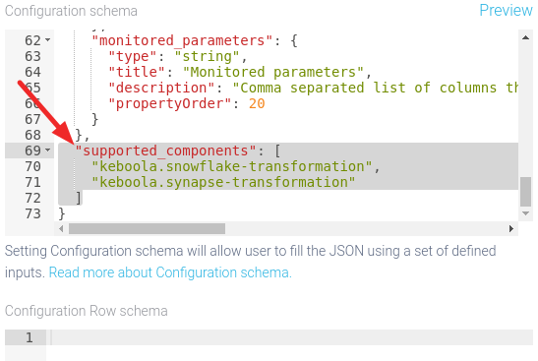Click the horizontal scrollbar thumb
The height and width of the screenshot is (361, 538).
147,228
